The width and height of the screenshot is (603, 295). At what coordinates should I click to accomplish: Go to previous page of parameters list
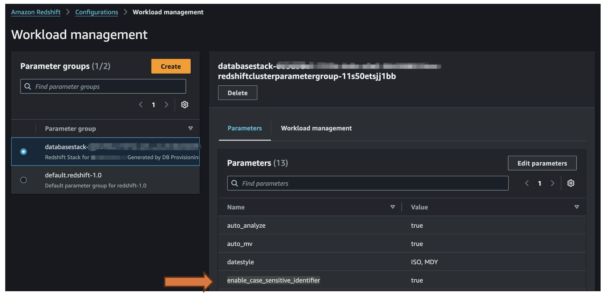(x=527, y=183)
